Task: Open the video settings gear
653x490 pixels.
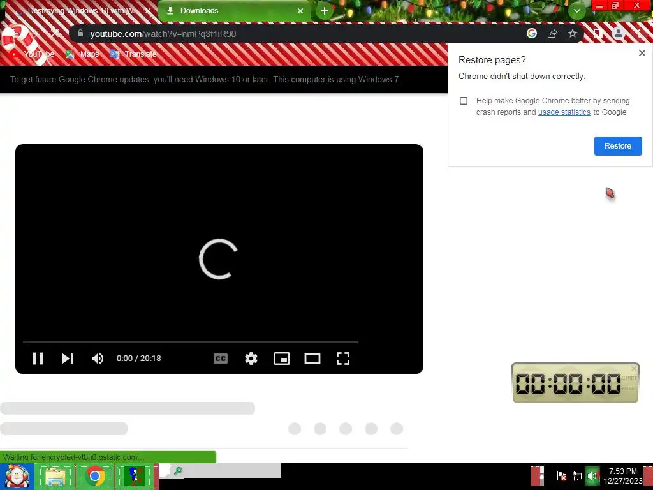Action: coord(251,359)
